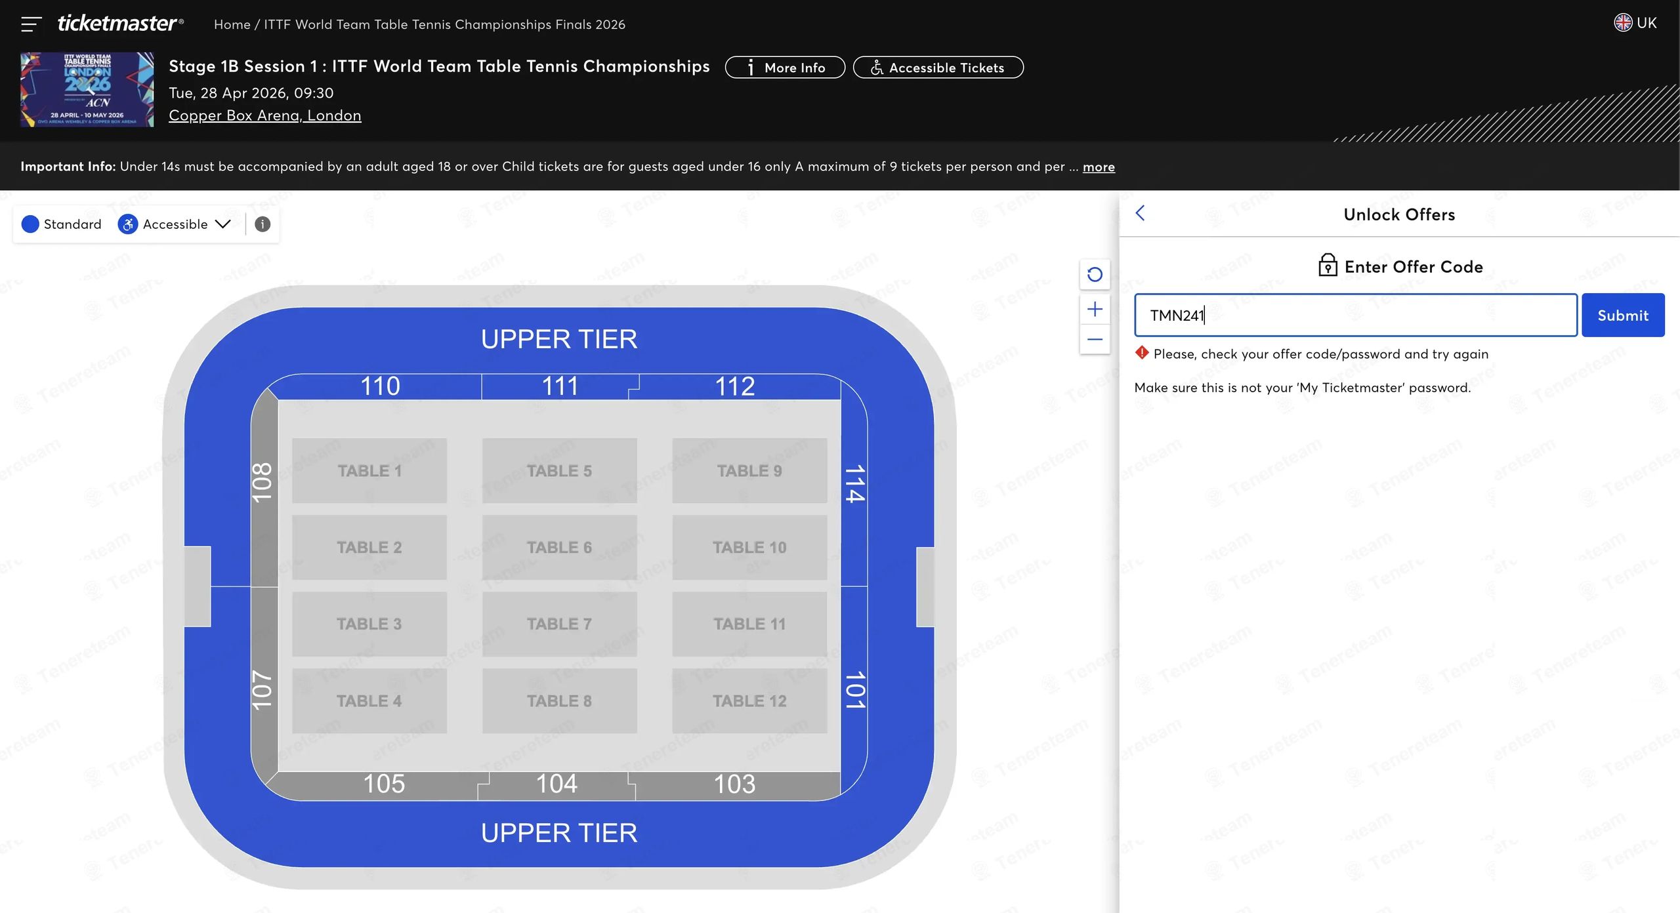Viewport: 1680px width, 913px height.
Task: Zoom in on the seat map
Action: pyautogui.click(x=1095, y=309)
